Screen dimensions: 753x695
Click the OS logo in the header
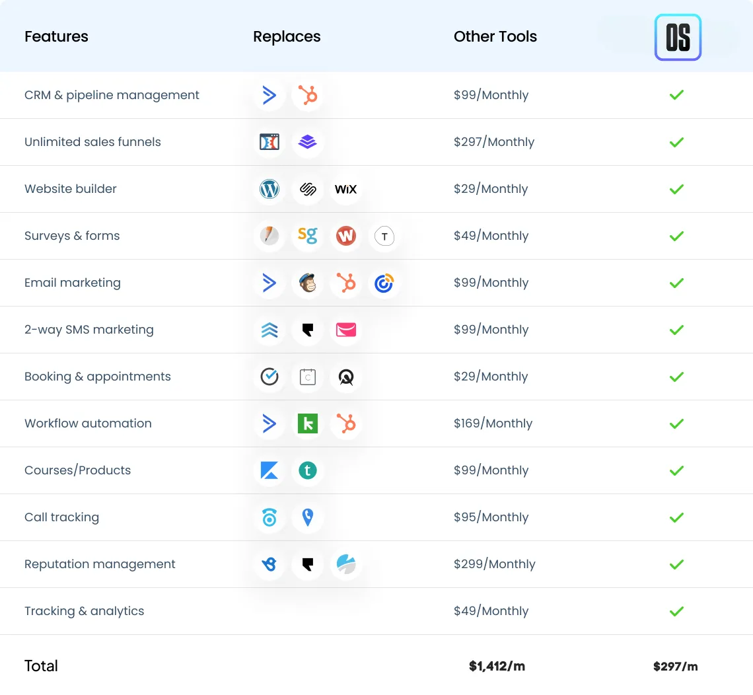[x=678, y=38]
